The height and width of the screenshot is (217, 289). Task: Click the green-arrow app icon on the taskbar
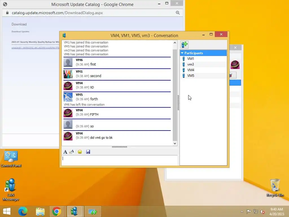tap(93, 211)
